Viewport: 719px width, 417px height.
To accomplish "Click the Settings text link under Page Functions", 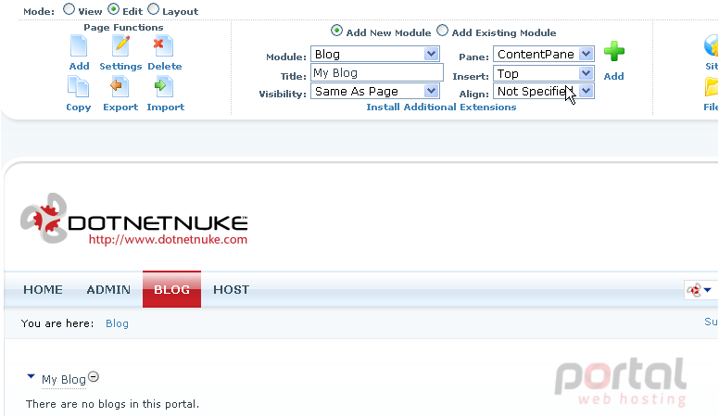I will pyautogui.click(x=120, y=66).
